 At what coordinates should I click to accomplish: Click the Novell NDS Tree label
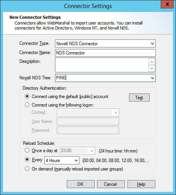click(36, 78)
